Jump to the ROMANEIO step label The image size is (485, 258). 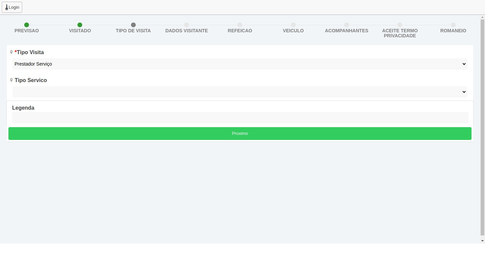click(x=453, y=31)
